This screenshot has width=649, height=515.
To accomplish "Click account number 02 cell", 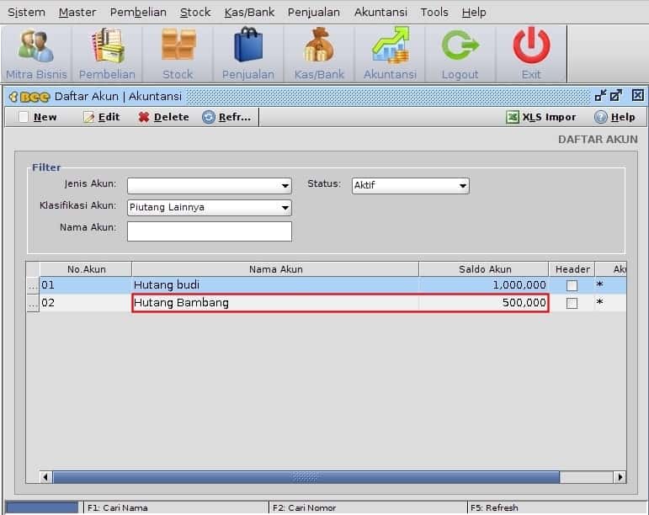I will (86, 303).
